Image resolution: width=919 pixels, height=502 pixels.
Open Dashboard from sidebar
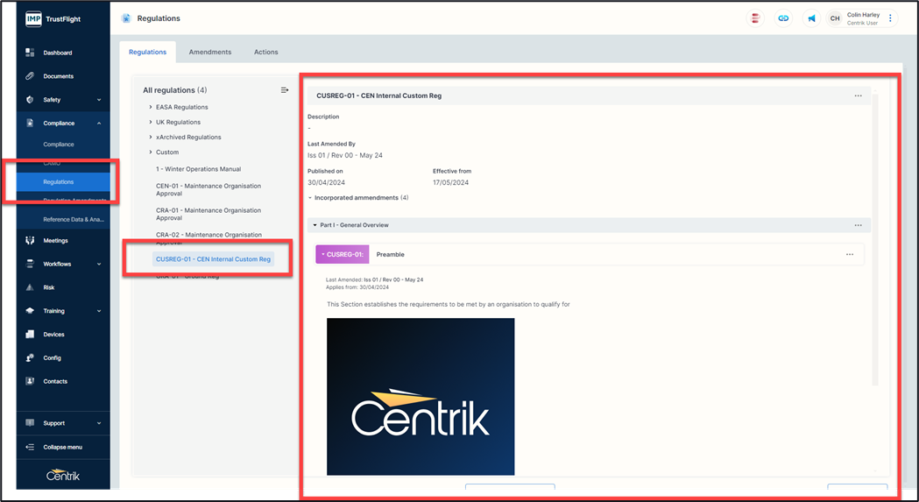(58, 53)
